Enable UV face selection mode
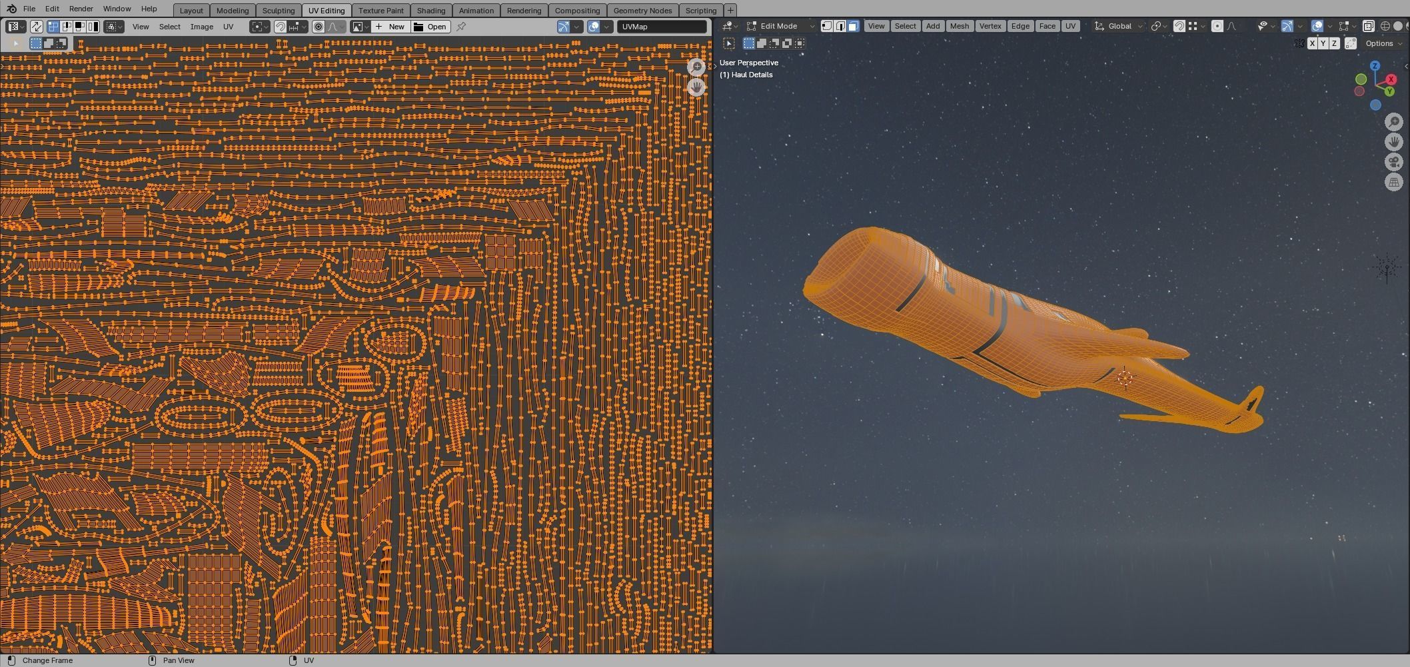 click(79, 27)
